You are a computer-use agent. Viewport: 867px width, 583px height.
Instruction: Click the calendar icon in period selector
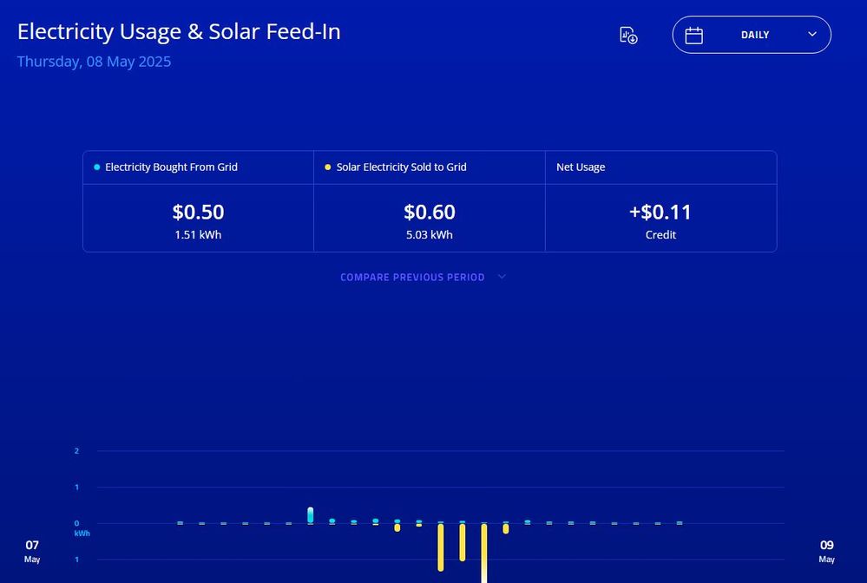coord(693,36)
